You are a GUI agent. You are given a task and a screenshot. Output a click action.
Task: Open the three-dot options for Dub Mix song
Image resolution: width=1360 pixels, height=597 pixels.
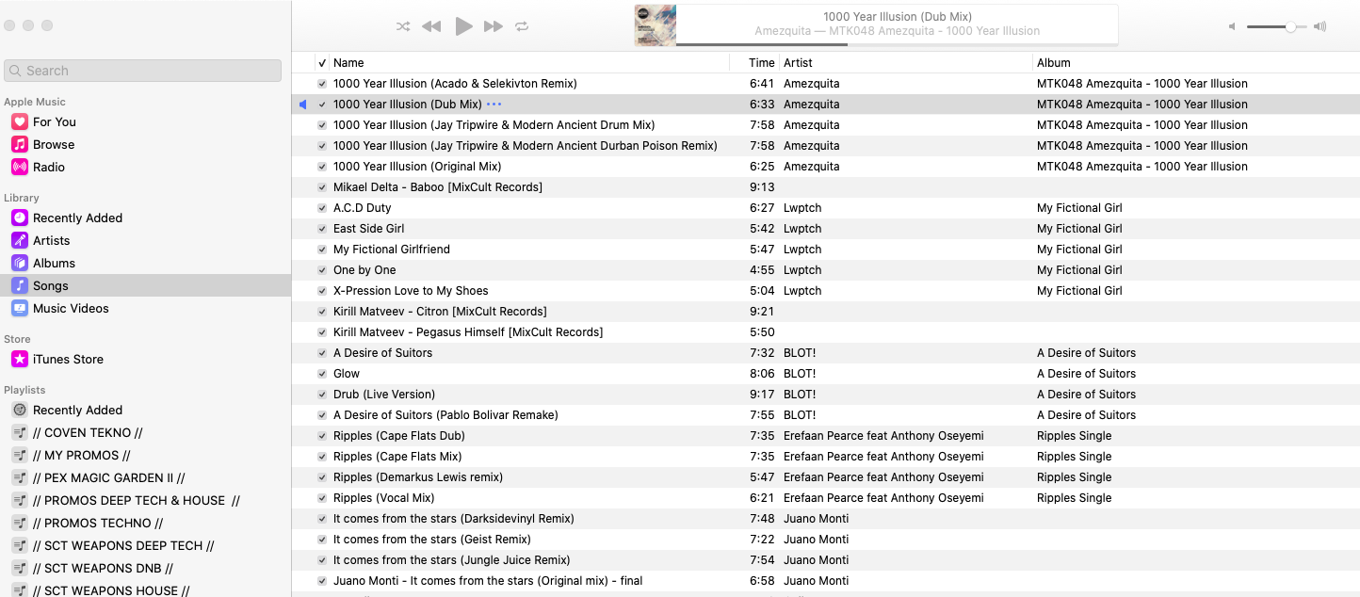click(494, 105)
